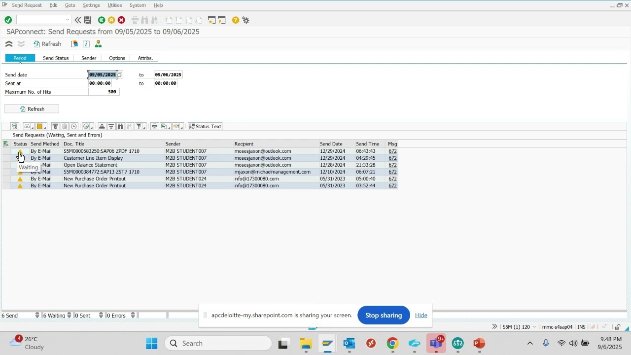Click the Stop sharing button
631x355 pixels.
(384, 316)
